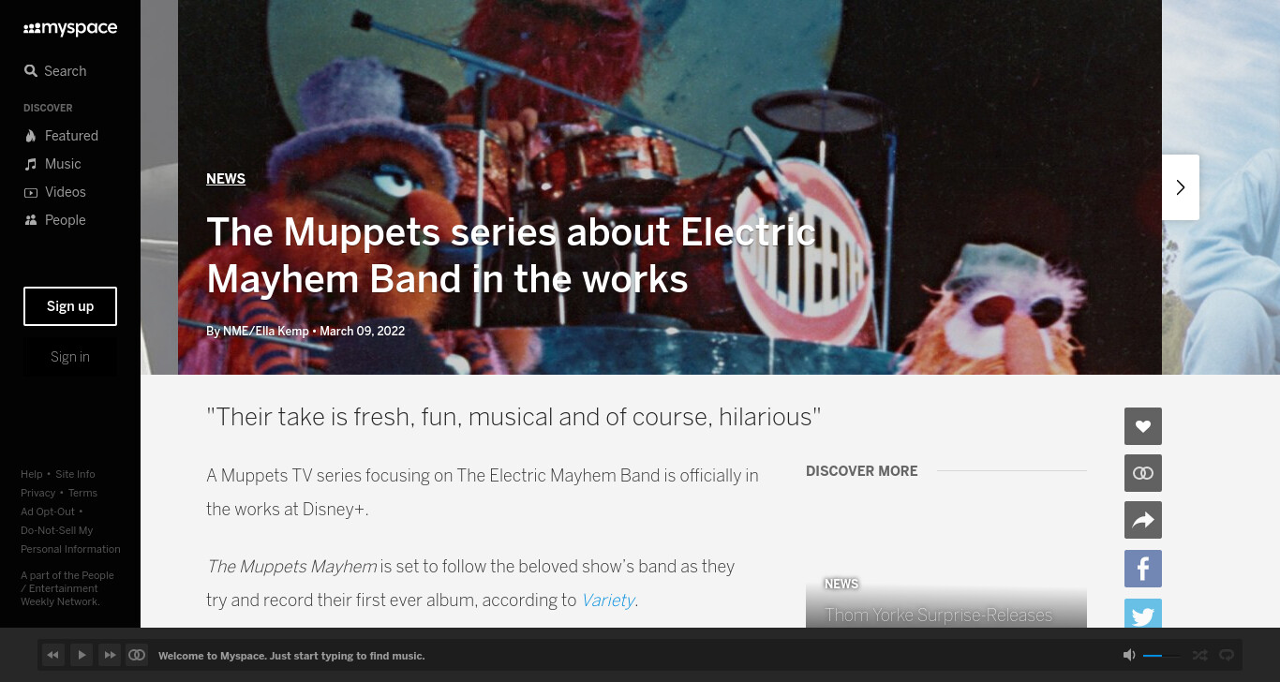
Task: Advance to next article with right chevron
Action: click(1181, 187)
